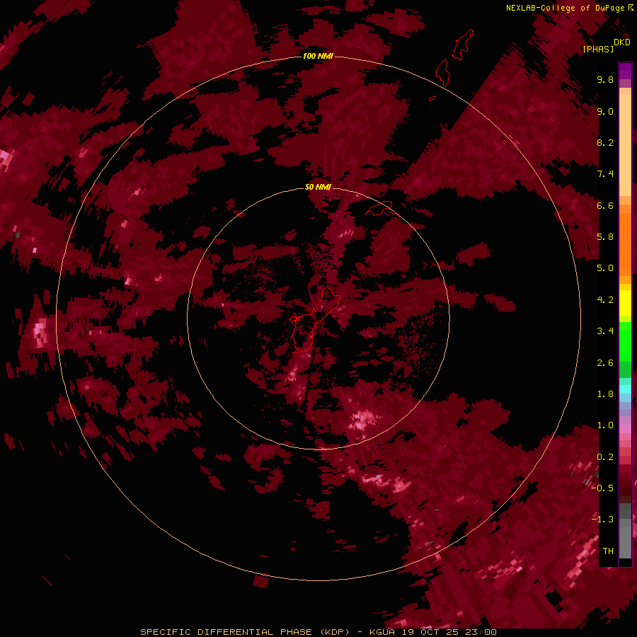
Task: Click the DKD unit label
Action: click(x=622, y=42)
